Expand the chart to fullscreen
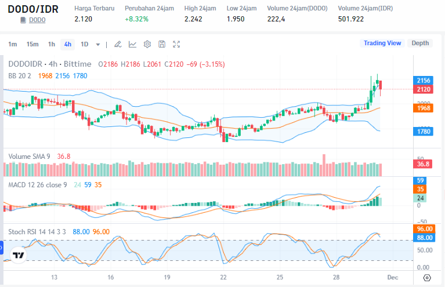The height and width of the screenshot is (287, 445). coord(176,44)
